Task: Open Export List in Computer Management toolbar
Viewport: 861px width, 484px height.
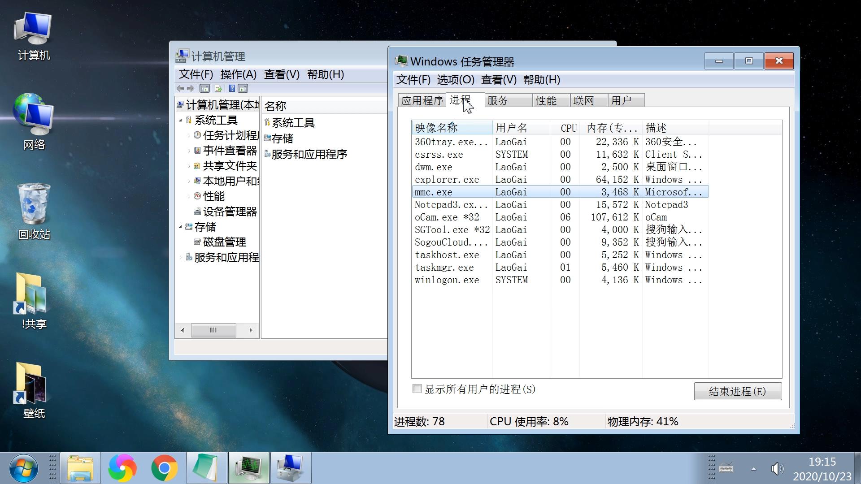Action: coord(219,88)
